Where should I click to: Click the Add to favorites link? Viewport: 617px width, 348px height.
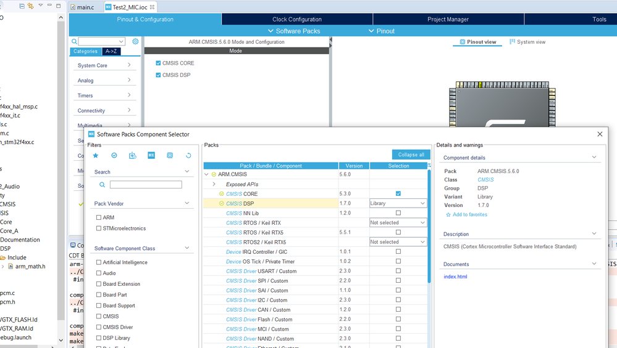point(470,214)
